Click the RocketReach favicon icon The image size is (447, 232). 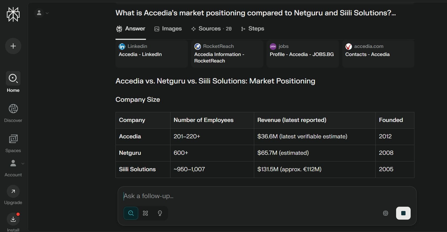pos(198,47)
